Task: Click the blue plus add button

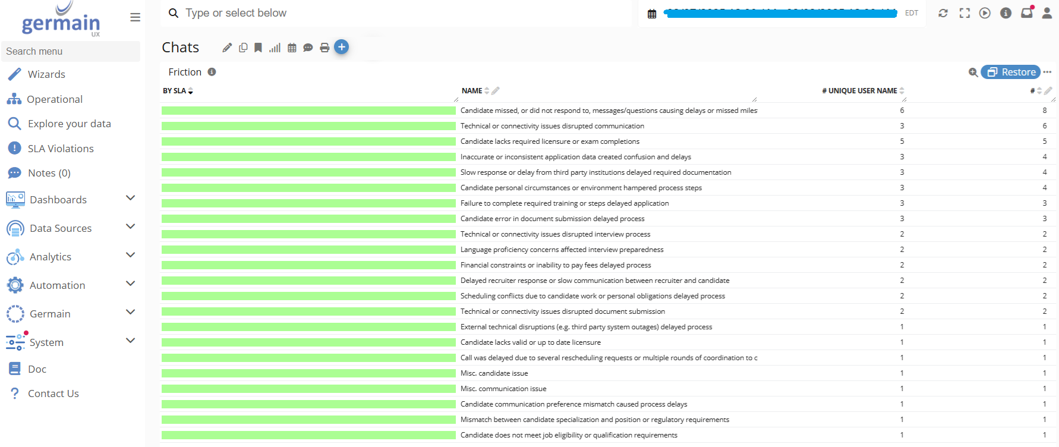Action: [x=341, y=47]
